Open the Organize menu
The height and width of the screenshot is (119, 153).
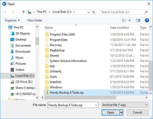click(12, 20)
